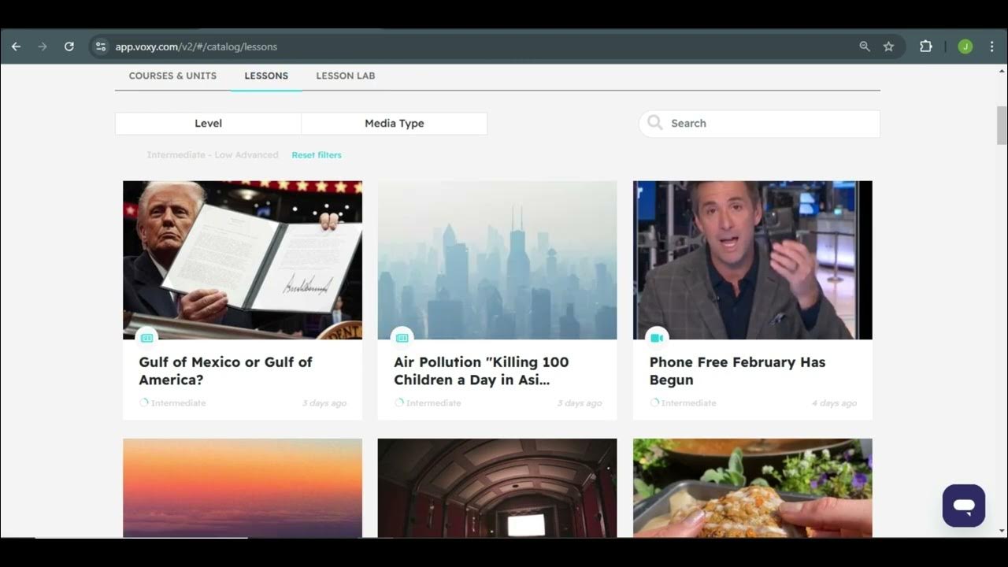
Task: Click the smoggy city skyline thumbnail
Action: [x=498, y=260]
